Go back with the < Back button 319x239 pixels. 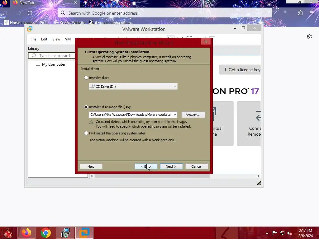point(146,166)
